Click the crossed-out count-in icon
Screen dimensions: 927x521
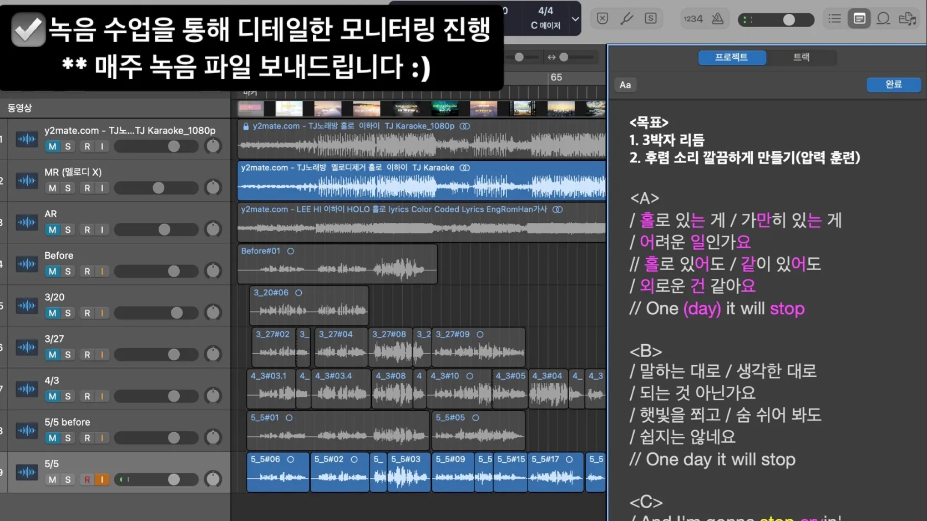coord(602,19)
